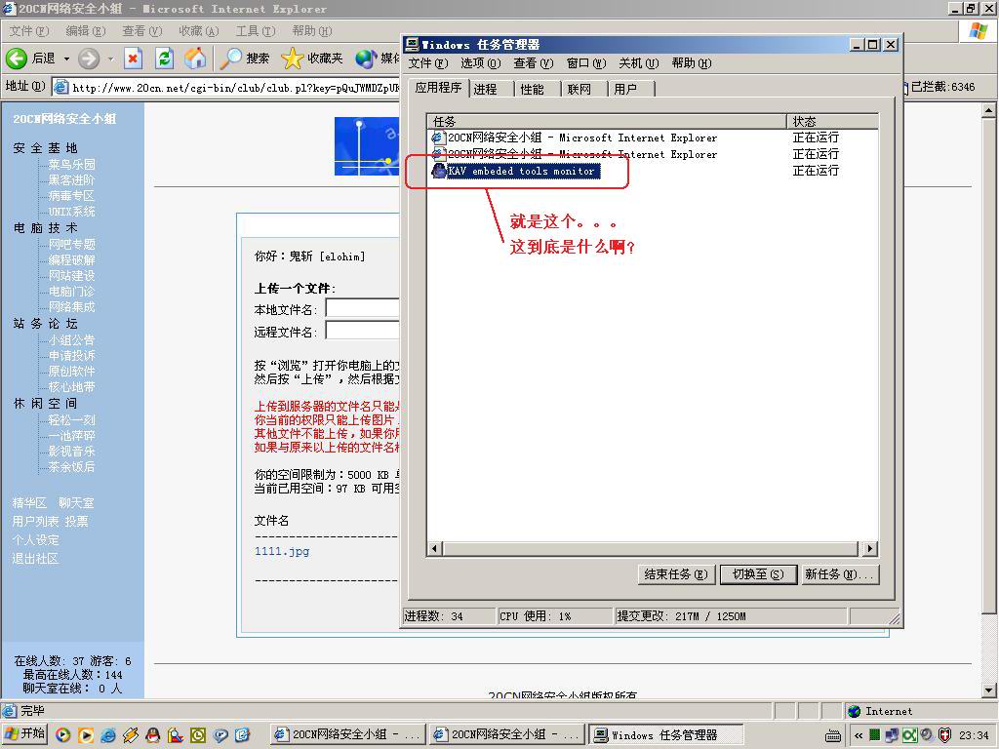The height and width of the screenshot is (749, 999).
Task: Expand hidden tray icons with the chevron
Action: click(x=859, y=735)
